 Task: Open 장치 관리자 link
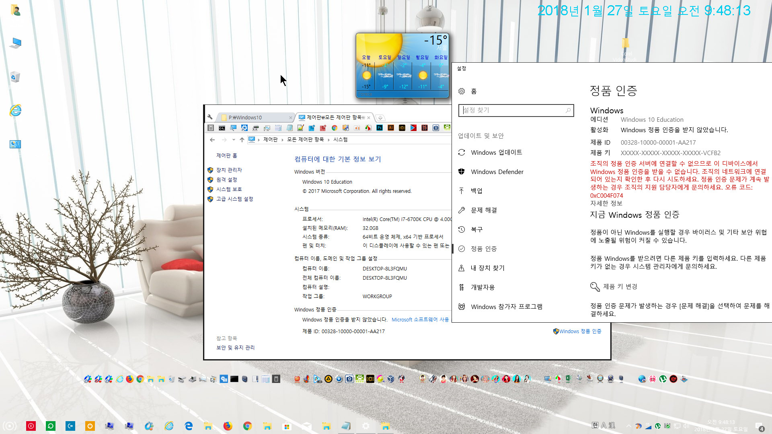229,170
